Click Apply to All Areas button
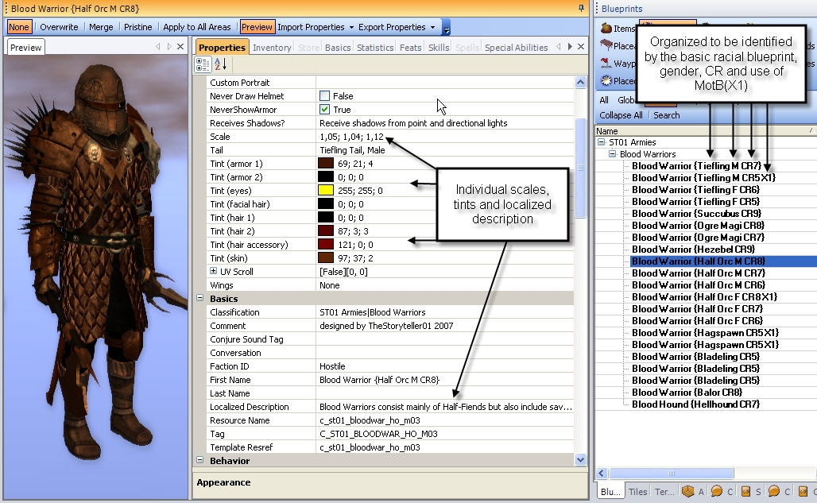This screenshot has height=503, width=817. click(197, 27)
